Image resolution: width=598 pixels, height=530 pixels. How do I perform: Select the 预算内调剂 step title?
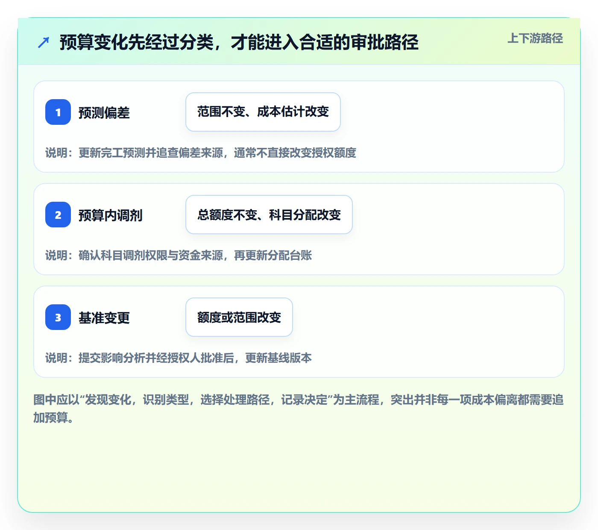111,215
